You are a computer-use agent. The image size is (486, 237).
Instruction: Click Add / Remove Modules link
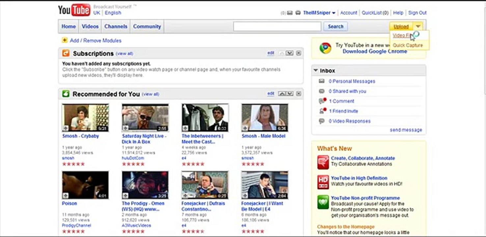95,40
